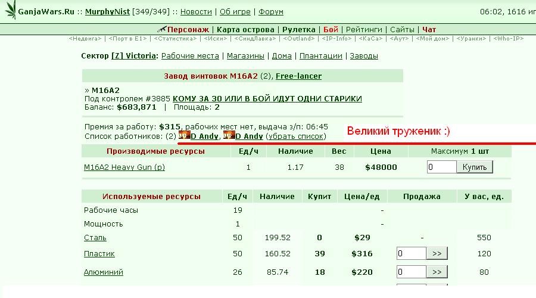536x298 pixels.
Task: Open the Новости link
Action: click(196, 12)
